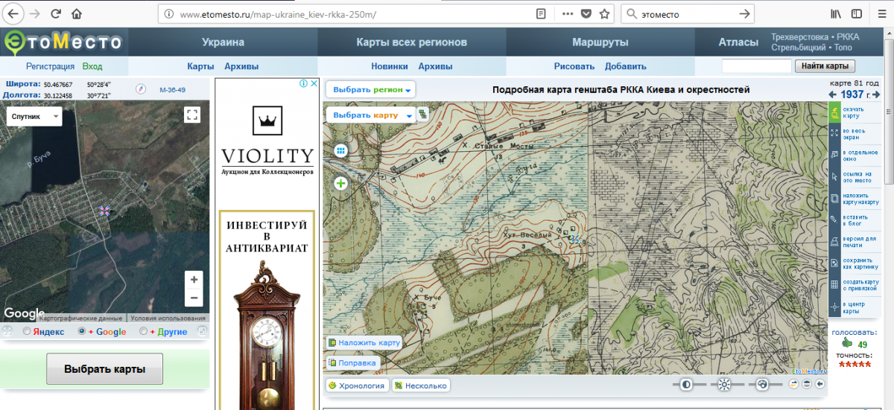
Task: Select the Другие map source radio button
Action: click(x=144, y=332)
